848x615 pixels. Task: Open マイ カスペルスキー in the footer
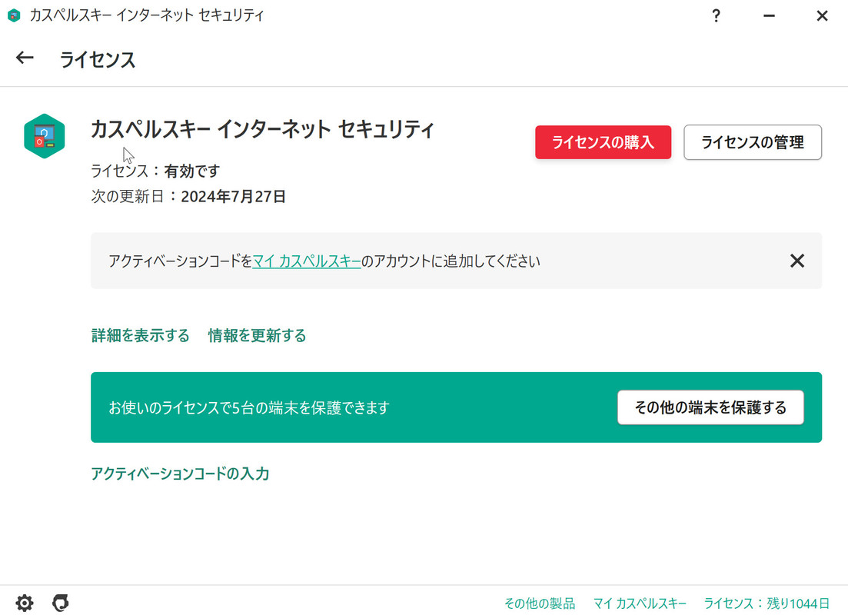pos(640,603)
